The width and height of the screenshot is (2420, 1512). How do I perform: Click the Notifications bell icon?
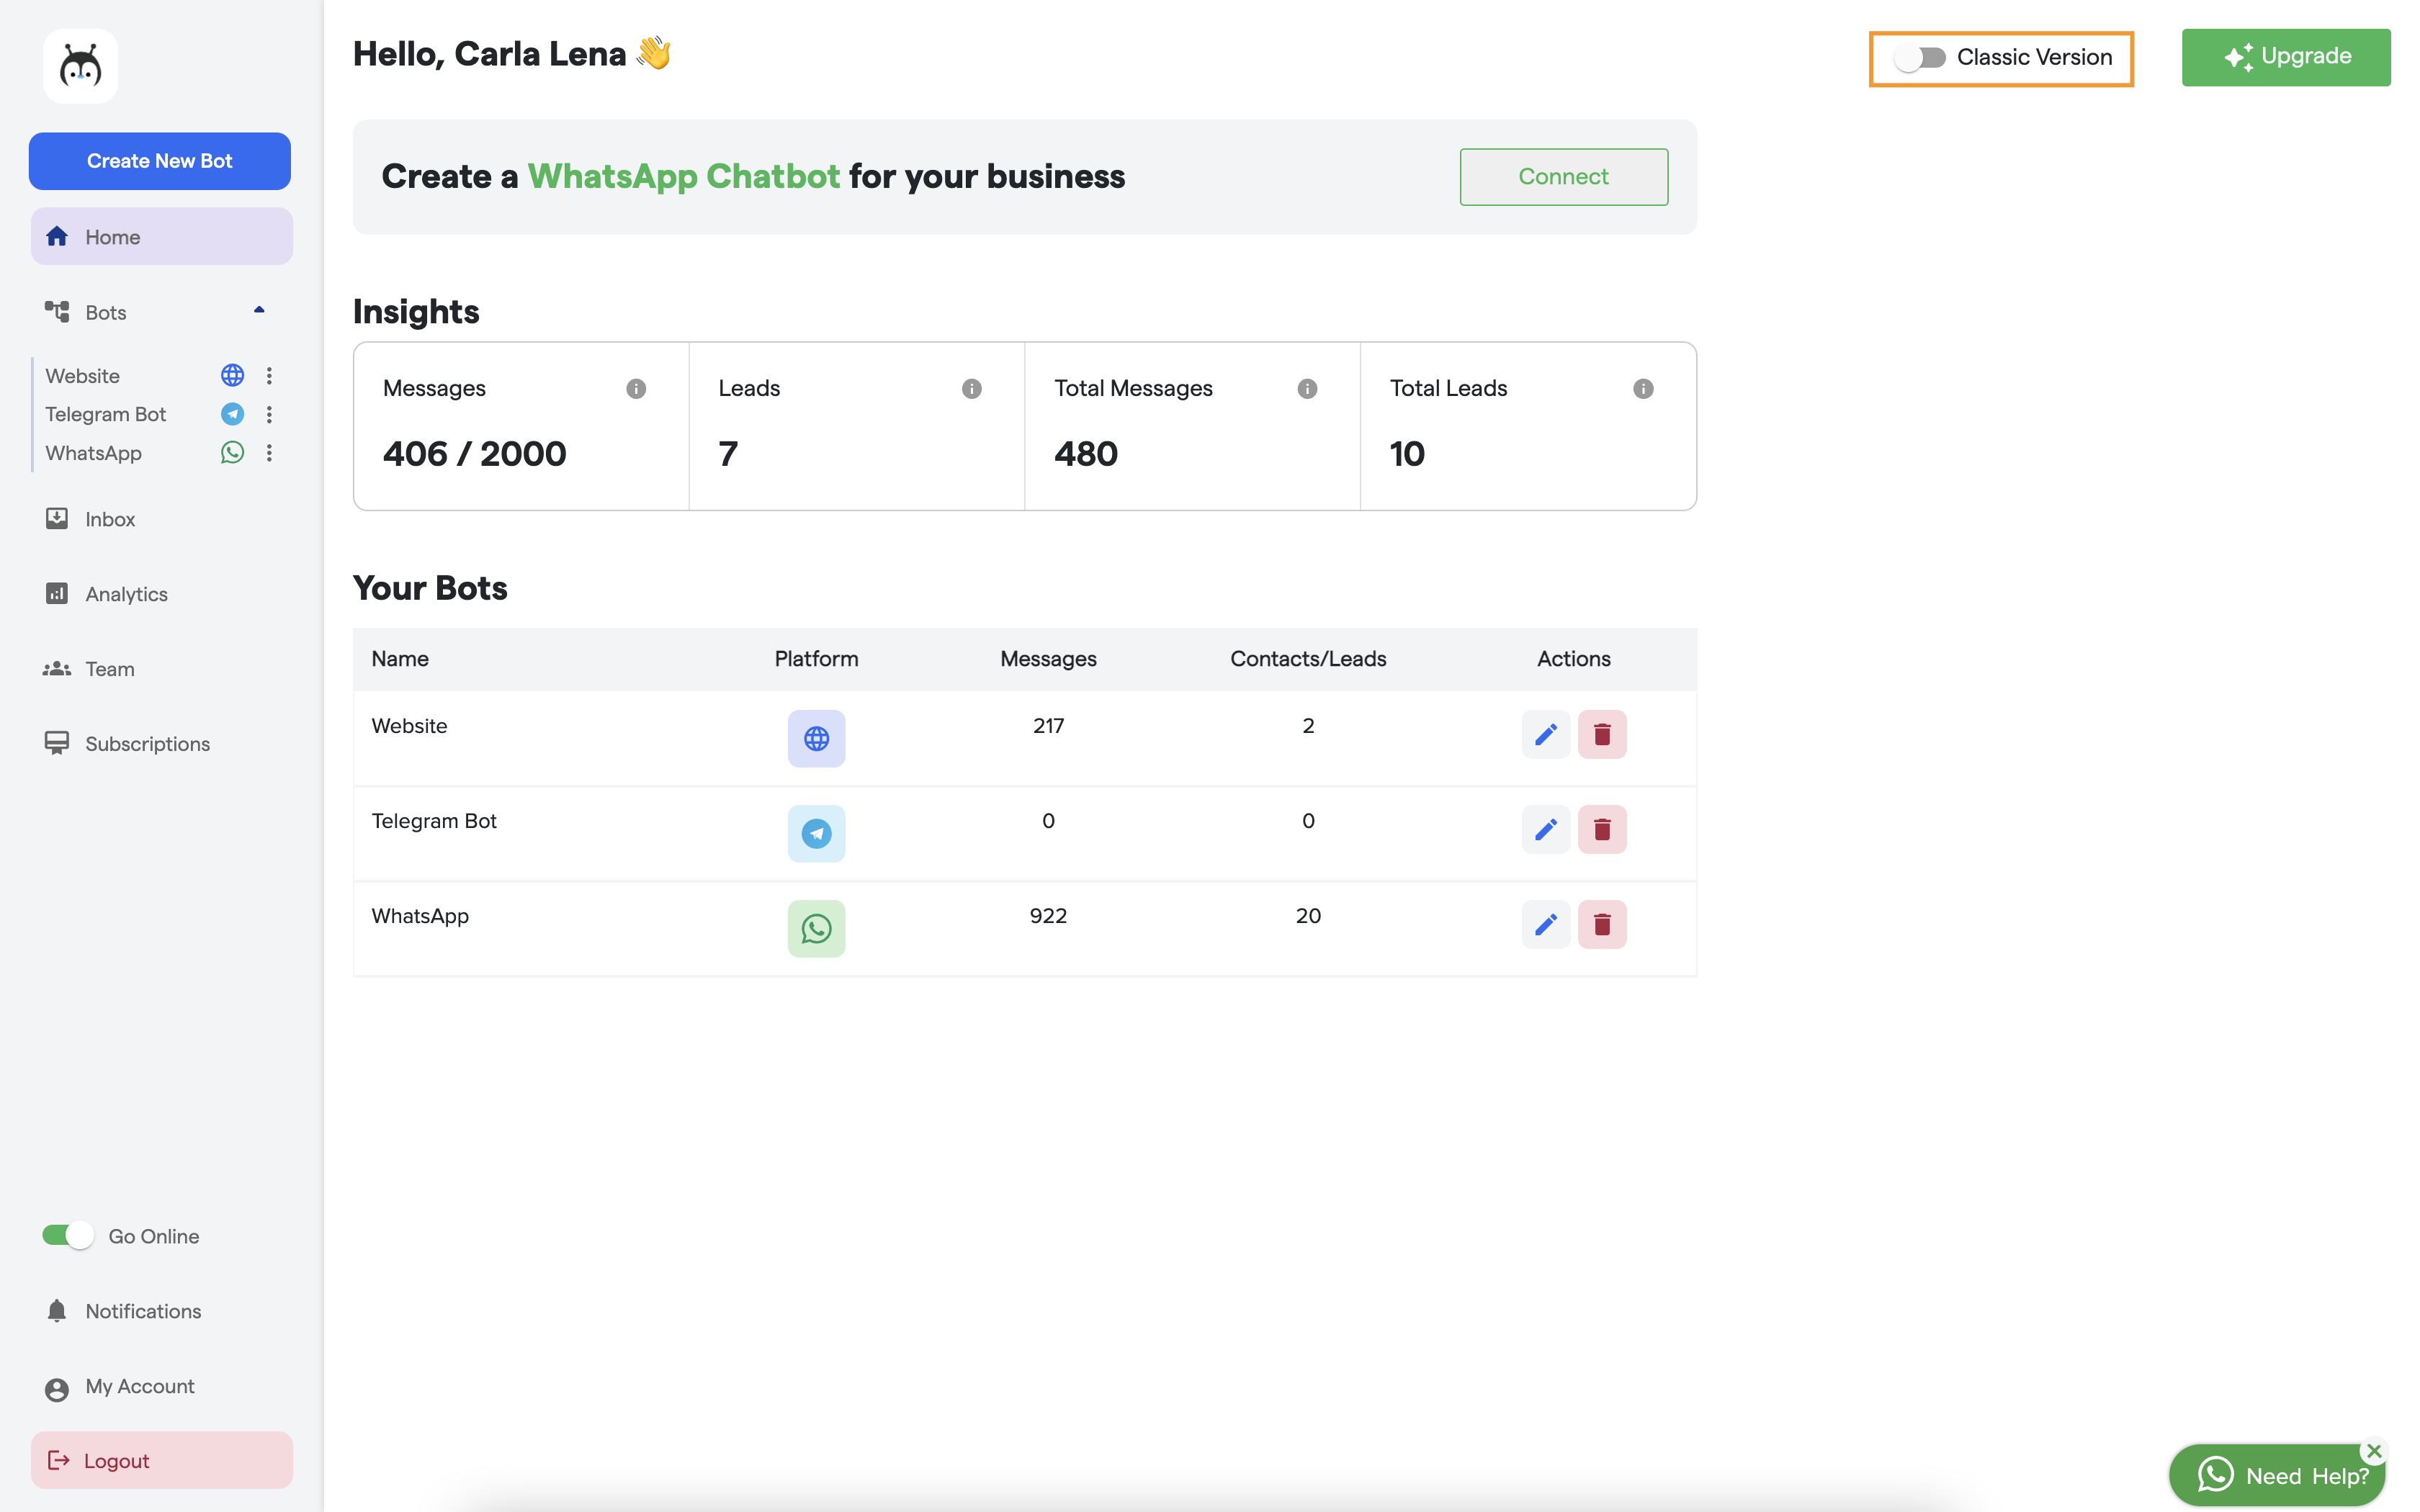[x=57, y=1310]
